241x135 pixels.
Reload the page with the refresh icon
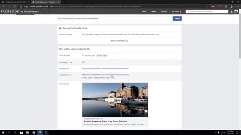coord(14,6)
